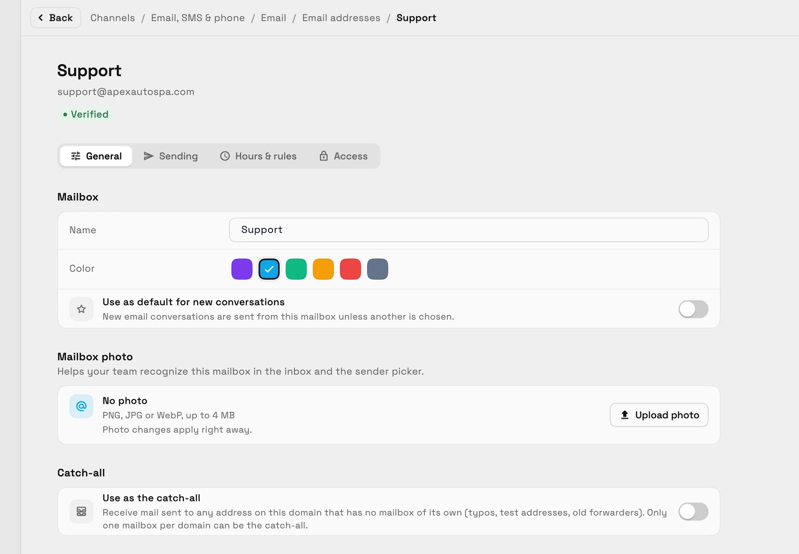Open the Email, SMS & phone breadcrumb
799x554 pixels.
point(198,18)
